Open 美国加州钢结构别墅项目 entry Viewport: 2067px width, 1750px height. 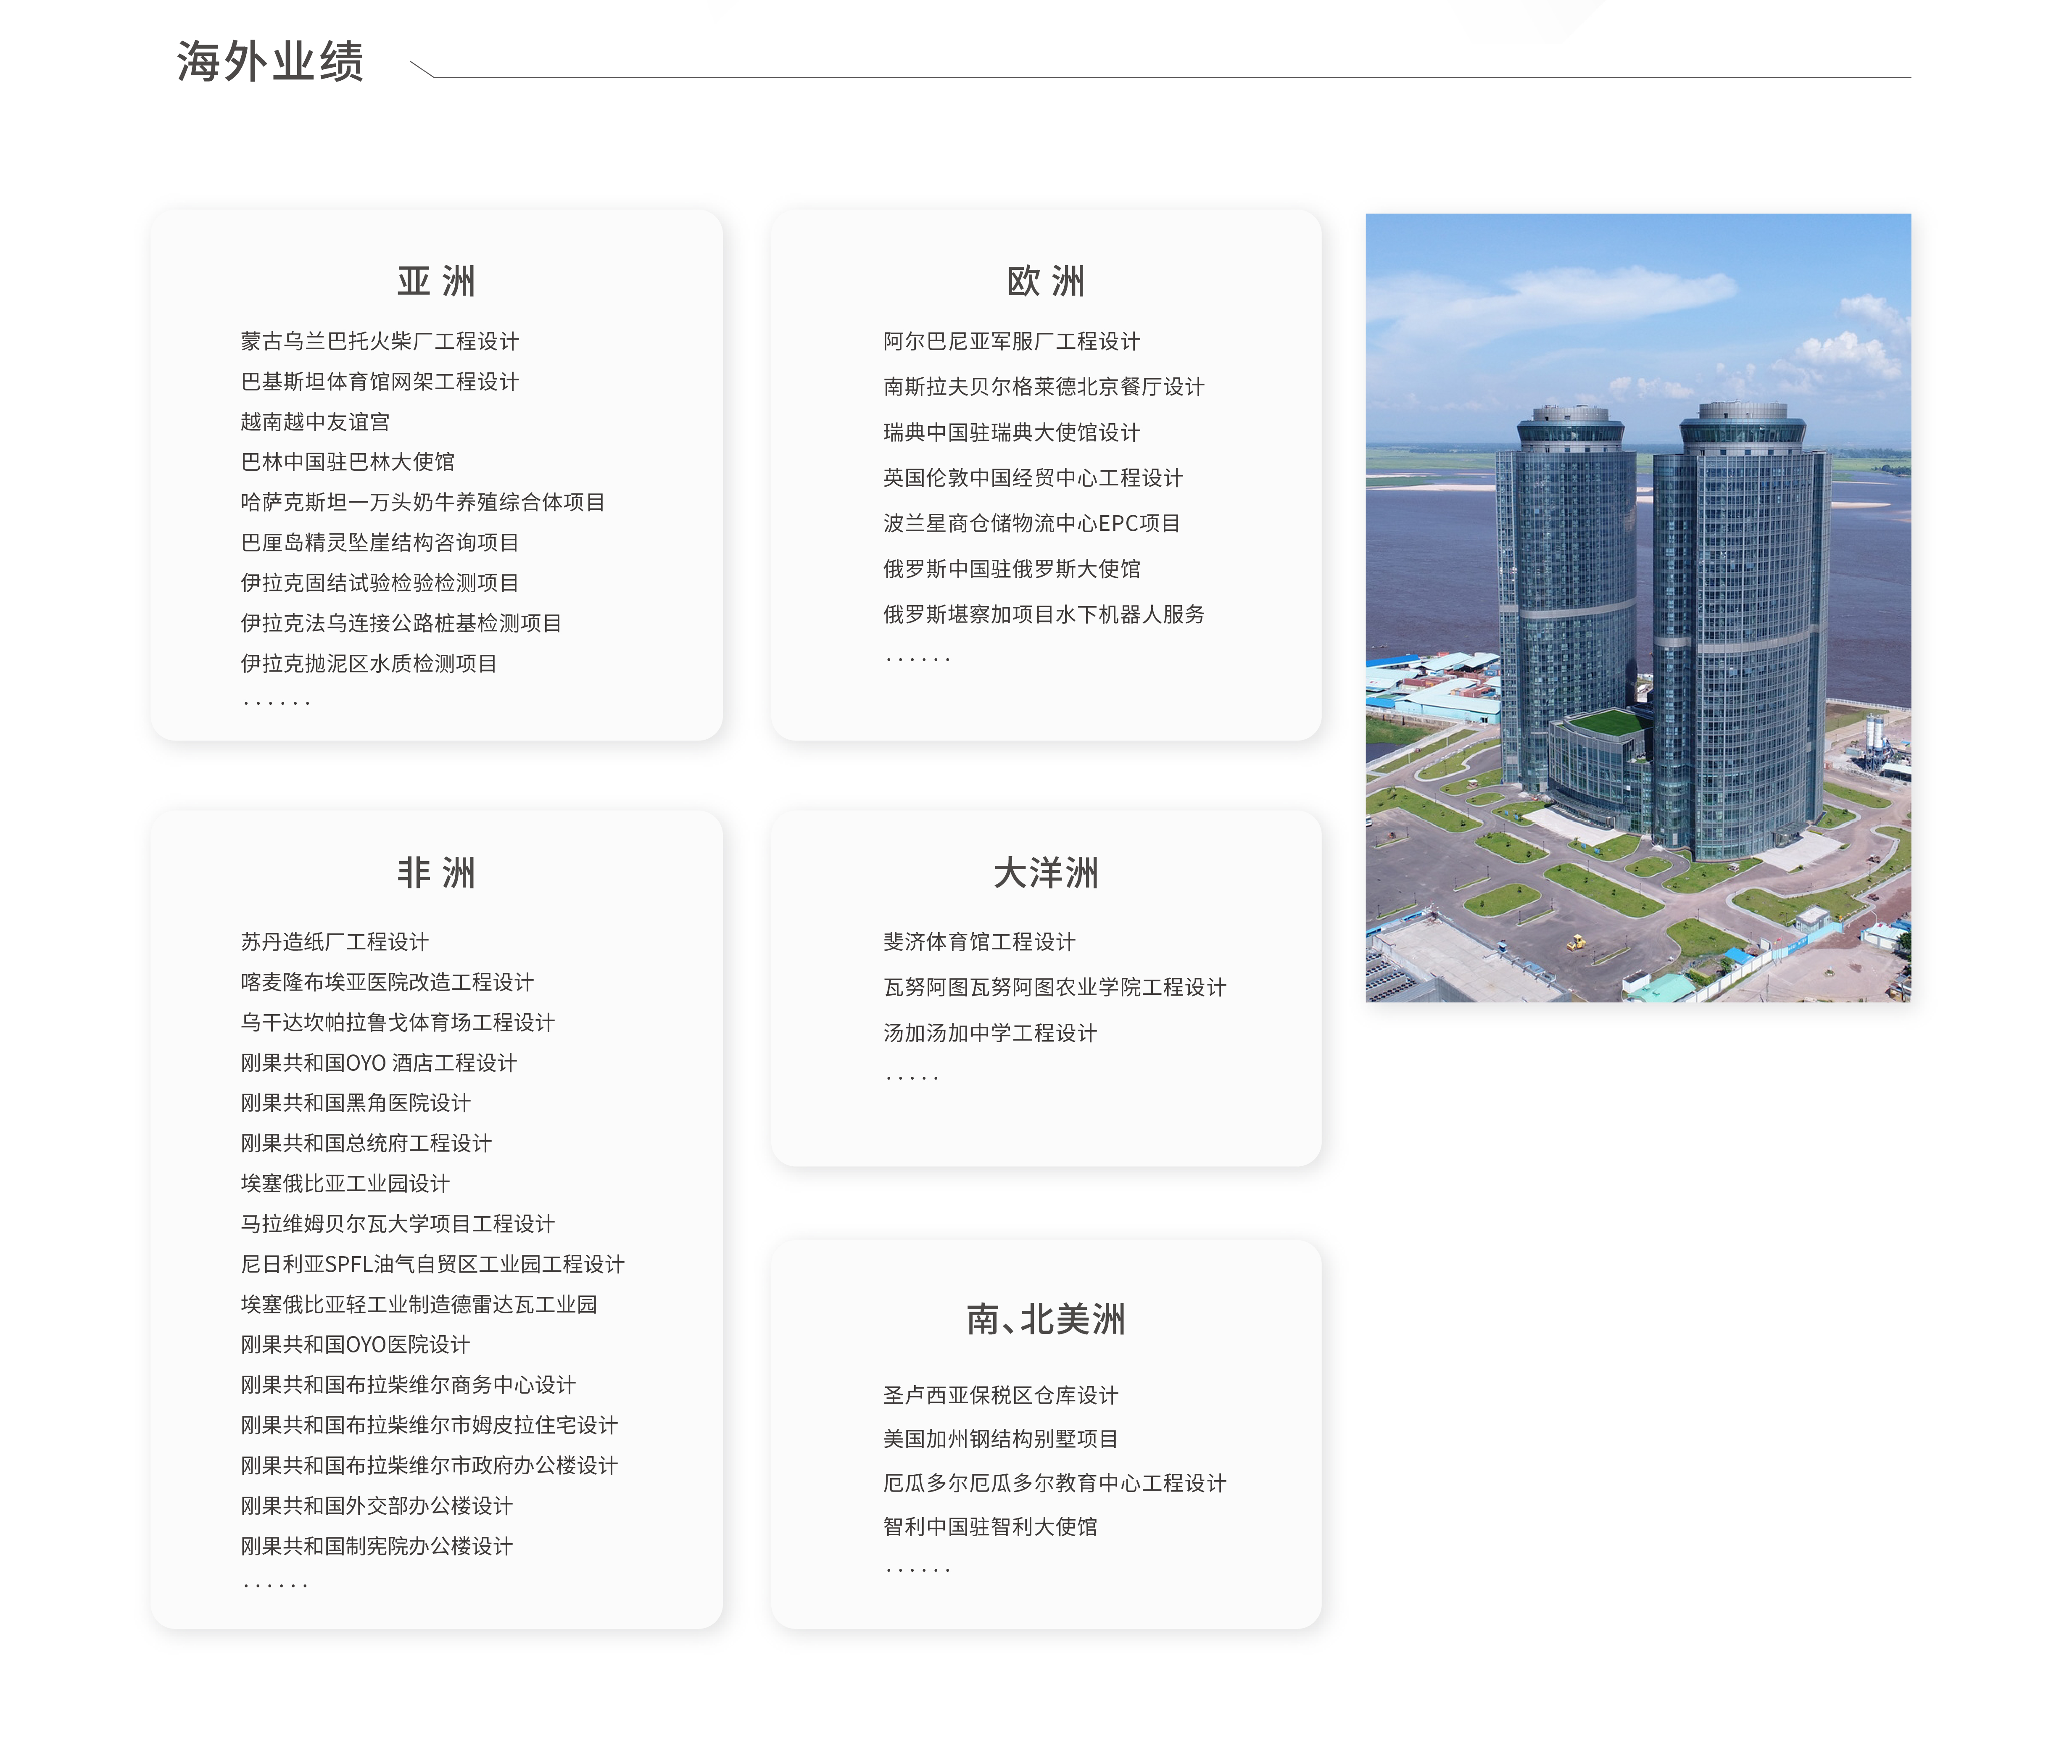[x=1000, y=1439]
